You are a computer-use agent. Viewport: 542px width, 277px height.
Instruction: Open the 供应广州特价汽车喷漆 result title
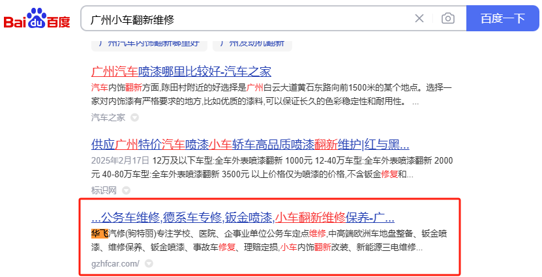tap(250, 144)
